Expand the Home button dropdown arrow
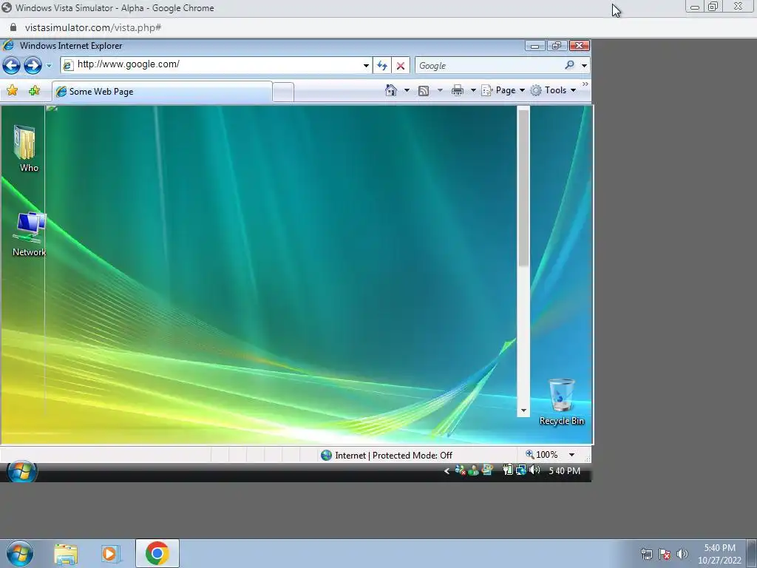The width and height of the screenshot is (757, 568). [407, 90]
